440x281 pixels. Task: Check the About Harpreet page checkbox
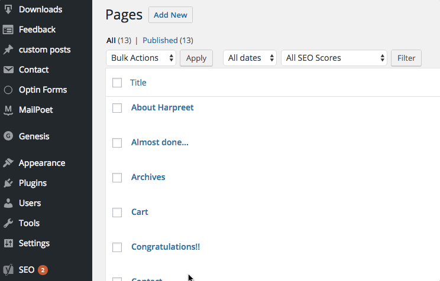pyautogui.click(x=117, y=108)
